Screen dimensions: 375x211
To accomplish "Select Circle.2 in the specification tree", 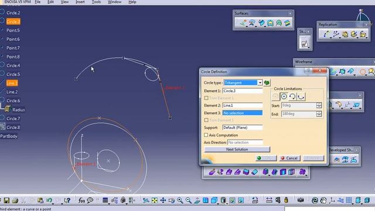I will tap(13, 13).
